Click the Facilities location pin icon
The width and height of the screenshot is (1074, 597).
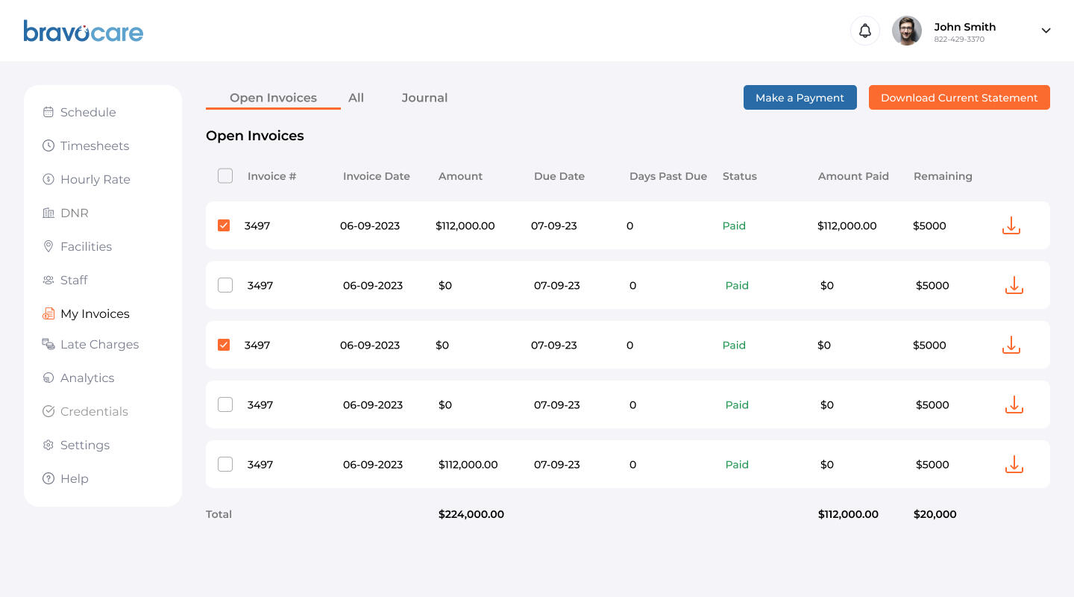click(48, 246)
